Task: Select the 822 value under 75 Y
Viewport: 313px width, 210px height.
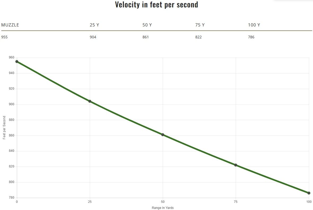Action: (198, 37)
